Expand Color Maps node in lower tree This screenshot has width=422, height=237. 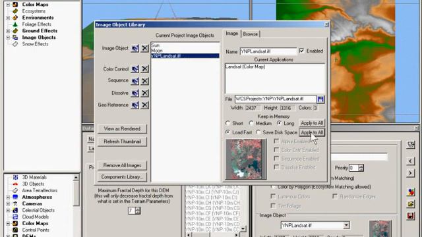[8, 224]
